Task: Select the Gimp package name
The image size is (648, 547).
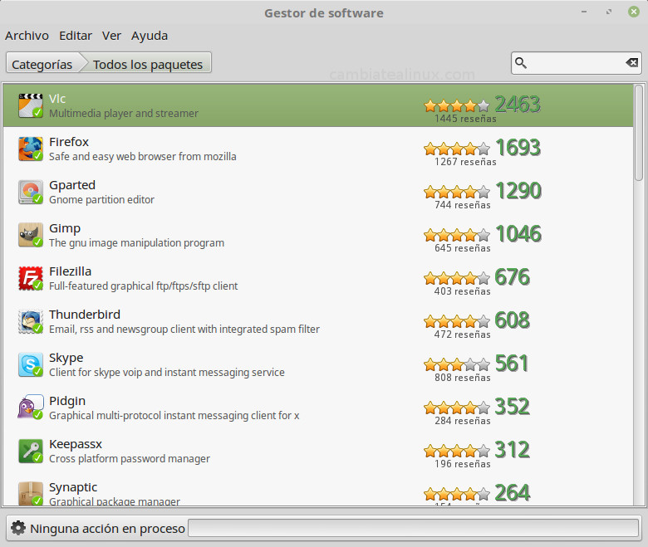Action: tap(65, 229)
